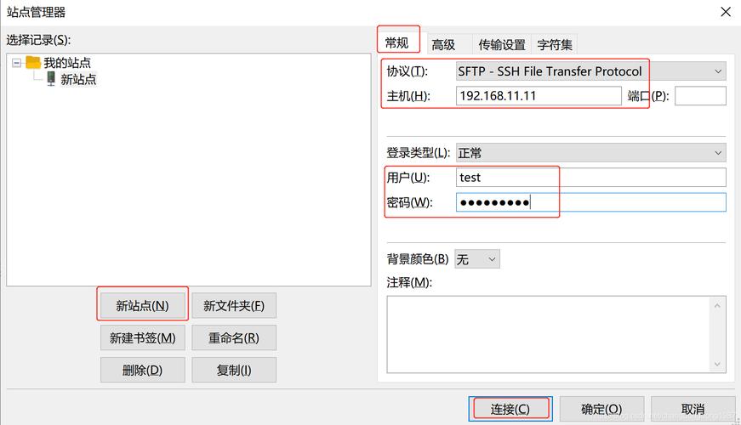Click the 连接(C) connect button
Screen dimensions: 741x425
(x=510, y=409)
